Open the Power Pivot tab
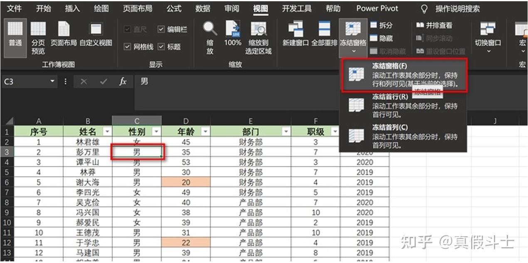 click(377, 8)
